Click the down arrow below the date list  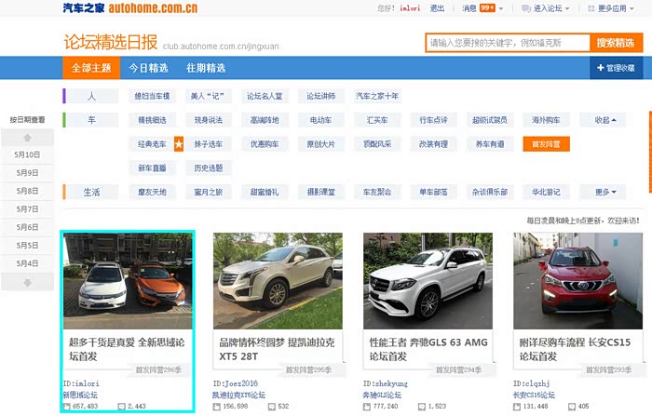[x=28, y=282]
